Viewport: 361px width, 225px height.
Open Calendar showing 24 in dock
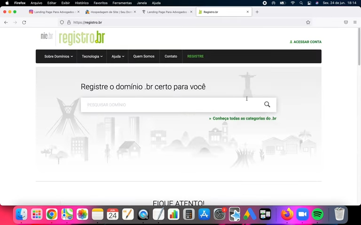113,214
